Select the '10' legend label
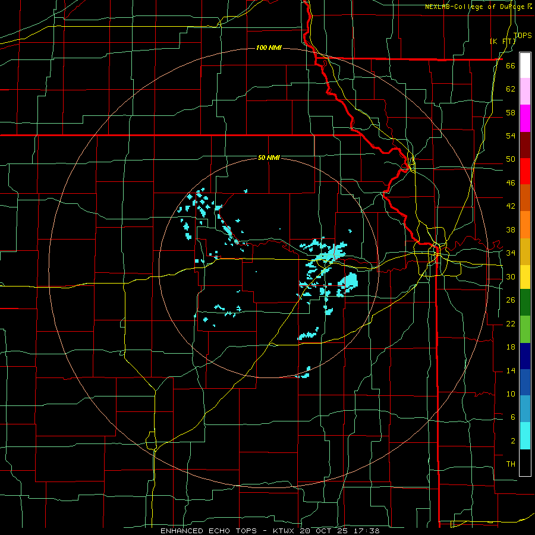Screen dimensions: 535x535 (x=511, y=394)
